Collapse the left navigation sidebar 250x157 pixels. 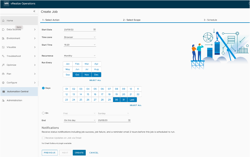pyautogui.click(x=34, y=11)
